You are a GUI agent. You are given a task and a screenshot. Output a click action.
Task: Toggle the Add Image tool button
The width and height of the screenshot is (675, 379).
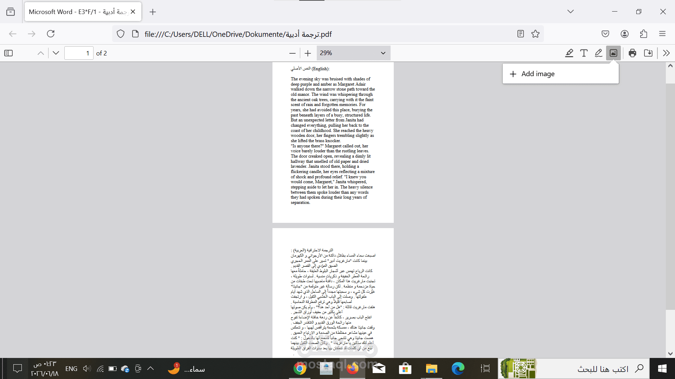(x=613, y=53)
